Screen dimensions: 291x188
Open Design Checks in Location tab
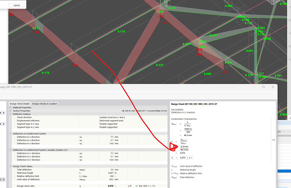(x=44, y=104)
